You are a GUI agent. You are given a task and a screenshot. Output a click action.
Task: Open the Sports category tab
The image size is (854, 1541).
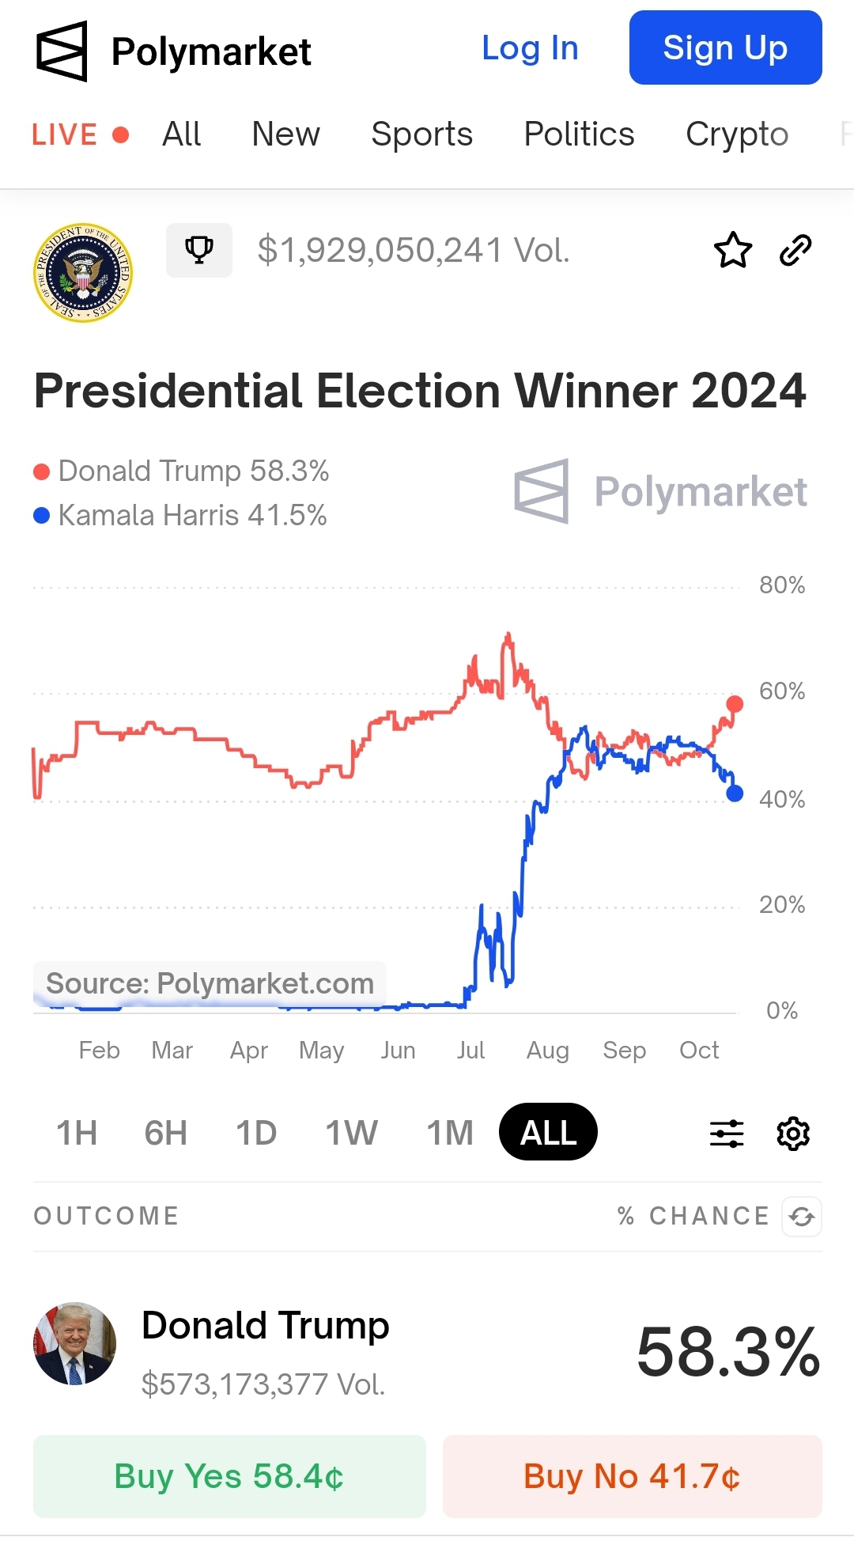click(422, 134)
